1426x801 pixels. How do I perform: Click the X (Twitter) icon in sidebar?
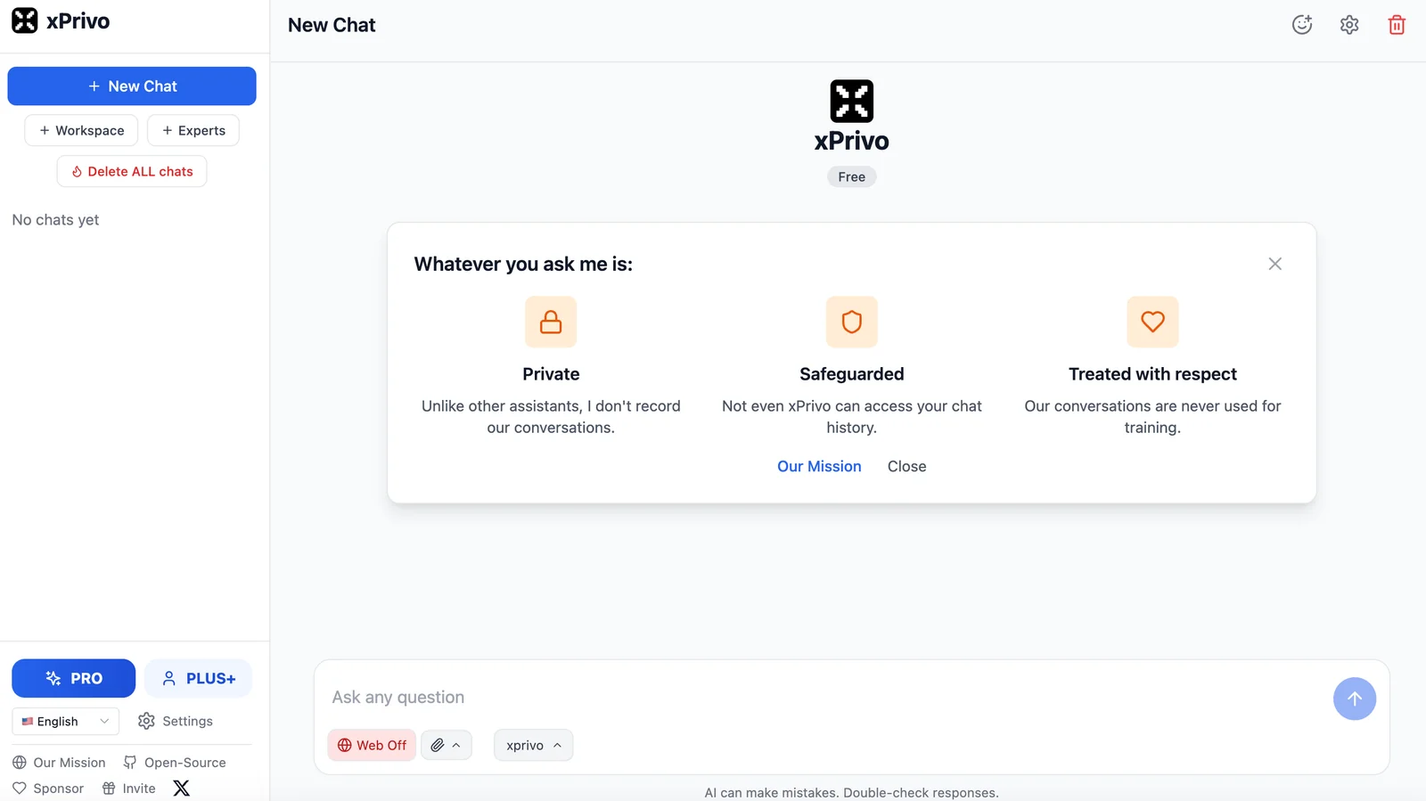click(182, 788)
